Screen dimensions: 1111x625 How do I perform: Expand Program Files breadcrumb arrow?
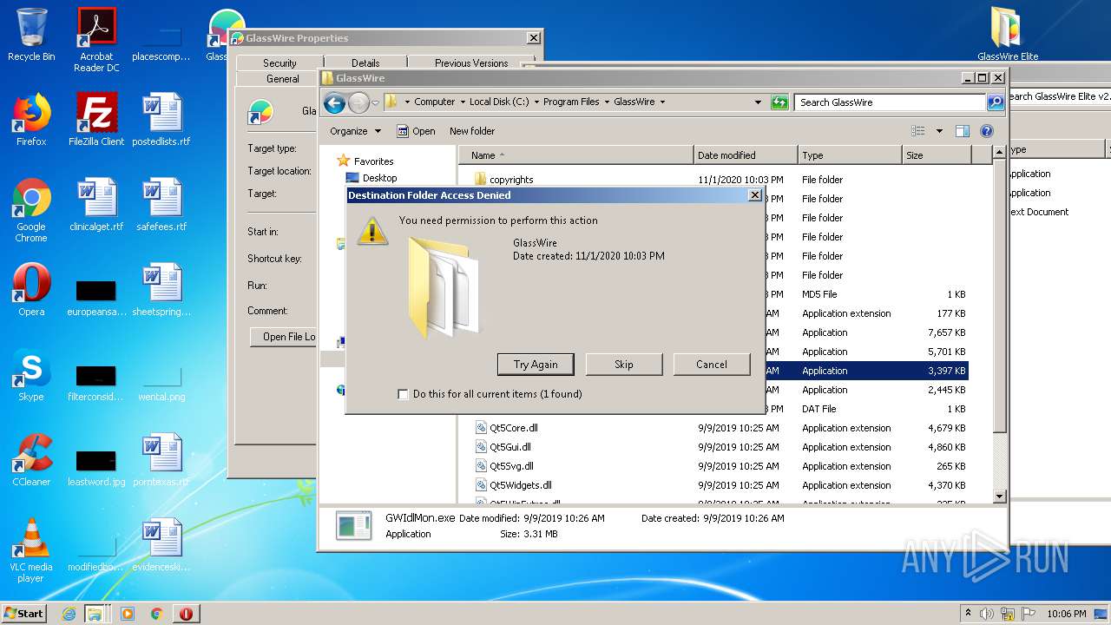[607, 102]
